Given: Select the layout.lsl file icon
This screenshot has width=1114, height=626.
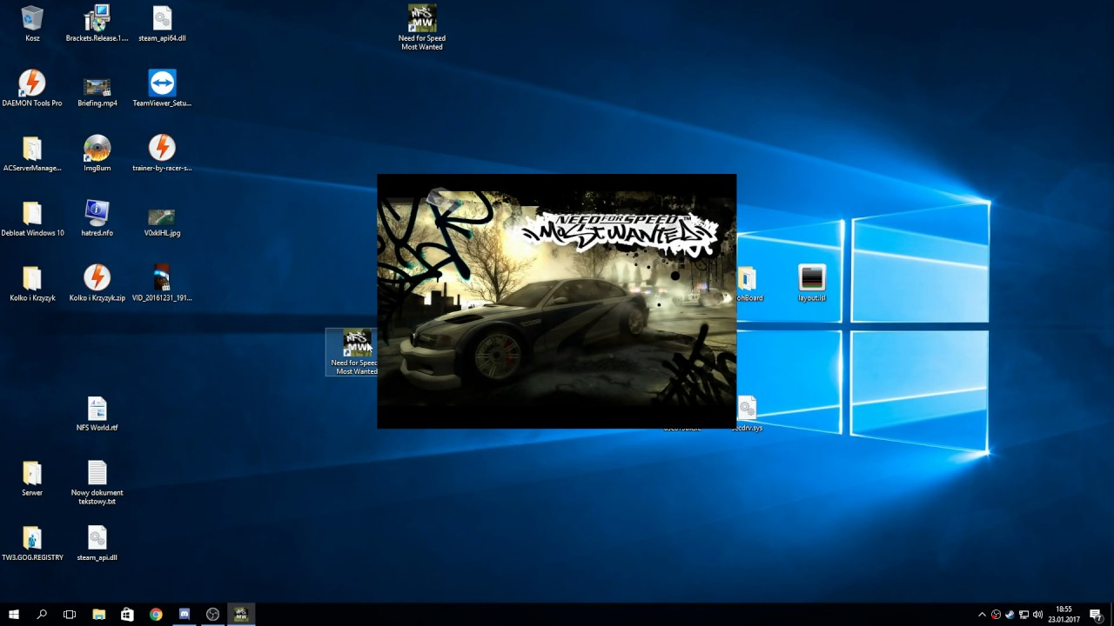Looking at the screenshot, I should click(x=811, y=283).
